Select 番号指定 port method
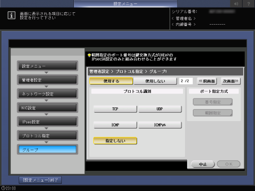 point(213,102)
